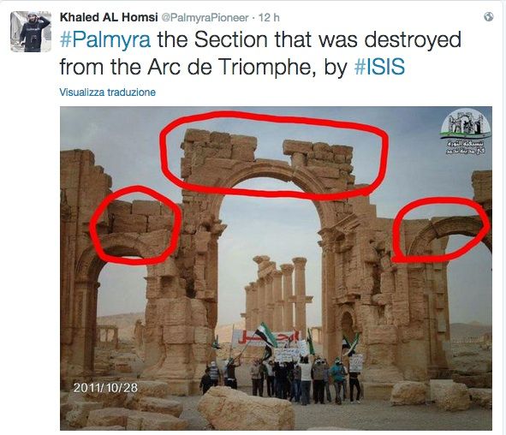Viewport: 506px width, 435px height.
Task: Click the Arabic caption under the watermark logo
Action: [x=465, y=146]
